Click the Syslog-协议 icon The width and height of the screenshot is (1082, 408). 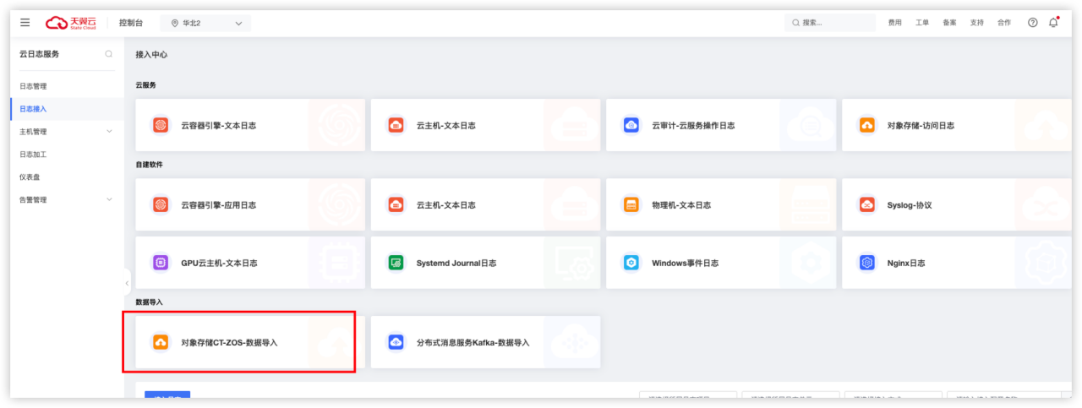(x=866, y=204)
